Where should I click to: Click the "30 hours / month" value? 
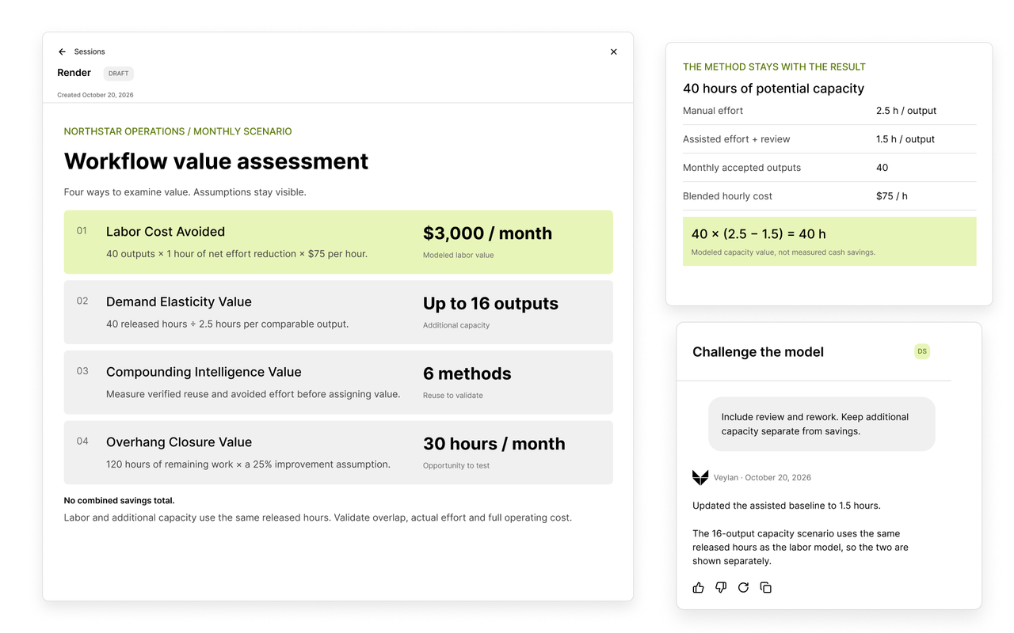tap(494, 444)
